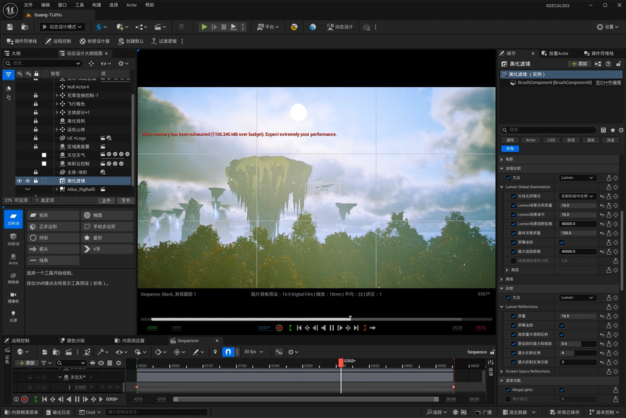Click the blue filter icon in outliner header
626x418 pixels.
point(8,74)
